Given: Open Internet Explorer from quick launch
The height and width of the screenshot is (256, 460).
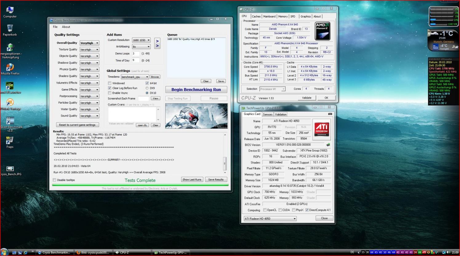Looking at the screenshot, I should click(26, 253).
